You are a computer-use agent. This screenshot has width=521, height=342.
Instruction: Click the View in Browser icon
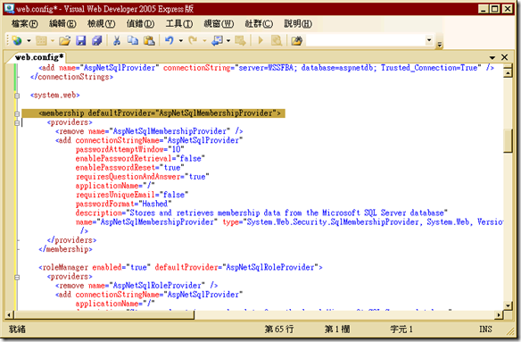pos(277,40)
